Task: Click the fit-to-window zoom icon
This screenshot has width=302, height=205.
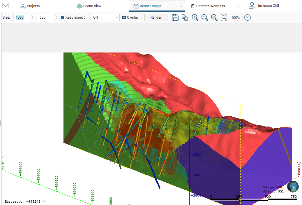Action: 224,17
